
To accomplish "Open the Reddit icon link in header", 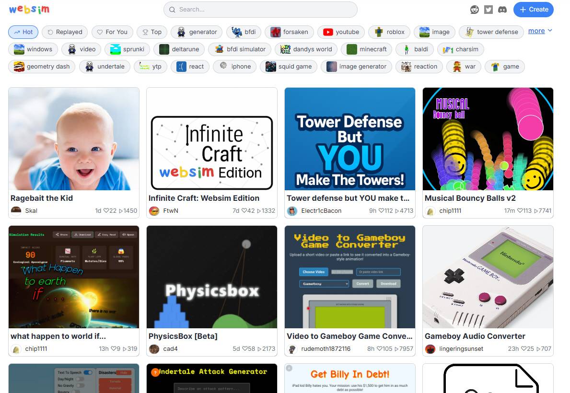I will (475, 10).
